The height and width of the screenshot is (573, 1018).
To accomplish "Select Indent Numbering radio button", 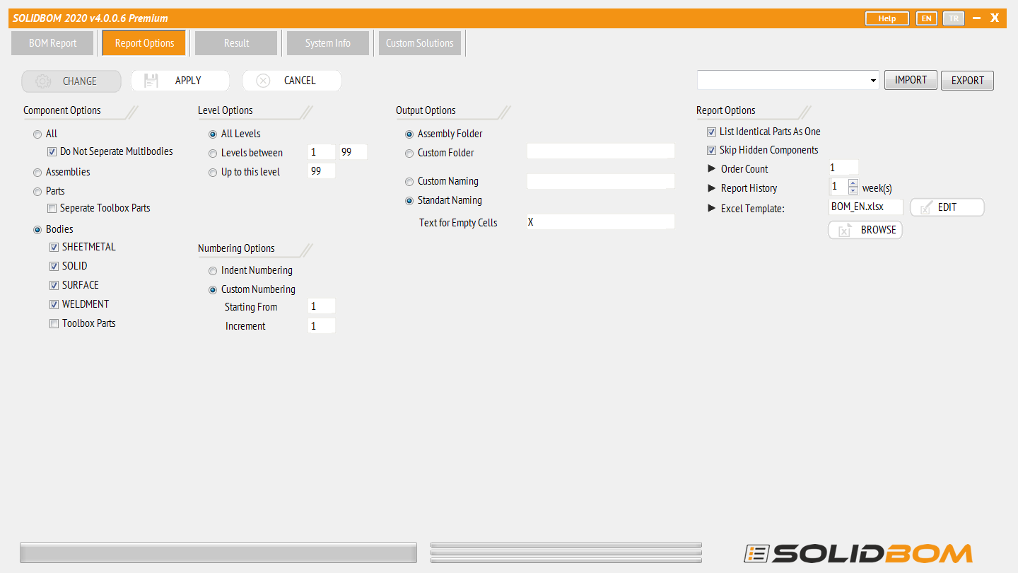I will click(213, 270).
